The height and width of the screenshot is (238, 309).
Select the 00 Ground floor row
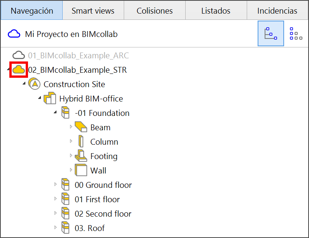pos(103,185)
